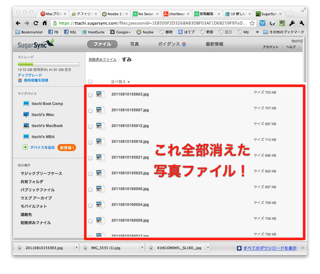The image size is (320, 274).
Task: Open the Chrome wrench settings menu
Action: [x=301, y=23]
